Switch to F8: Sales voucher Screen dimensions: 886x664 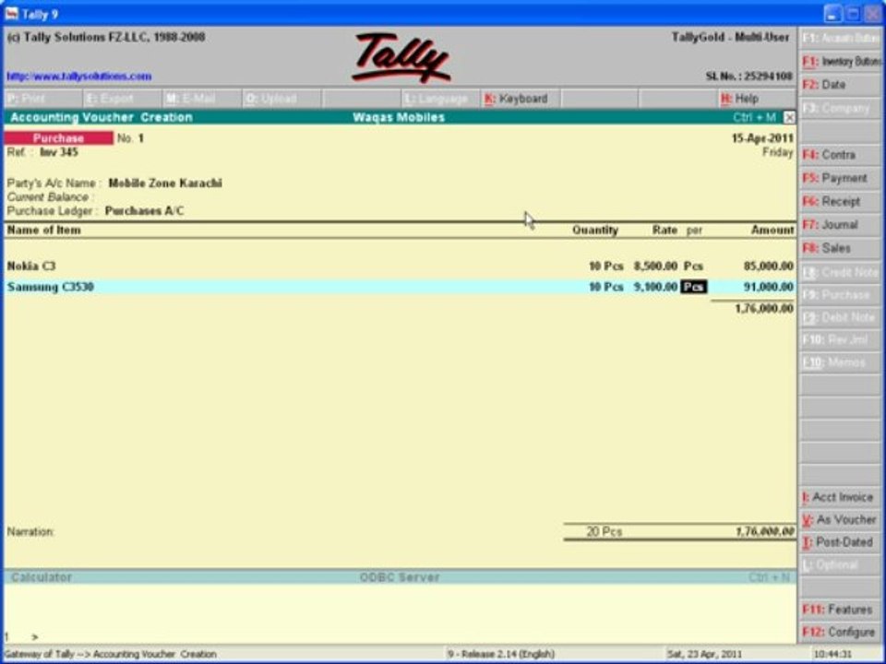840,248
